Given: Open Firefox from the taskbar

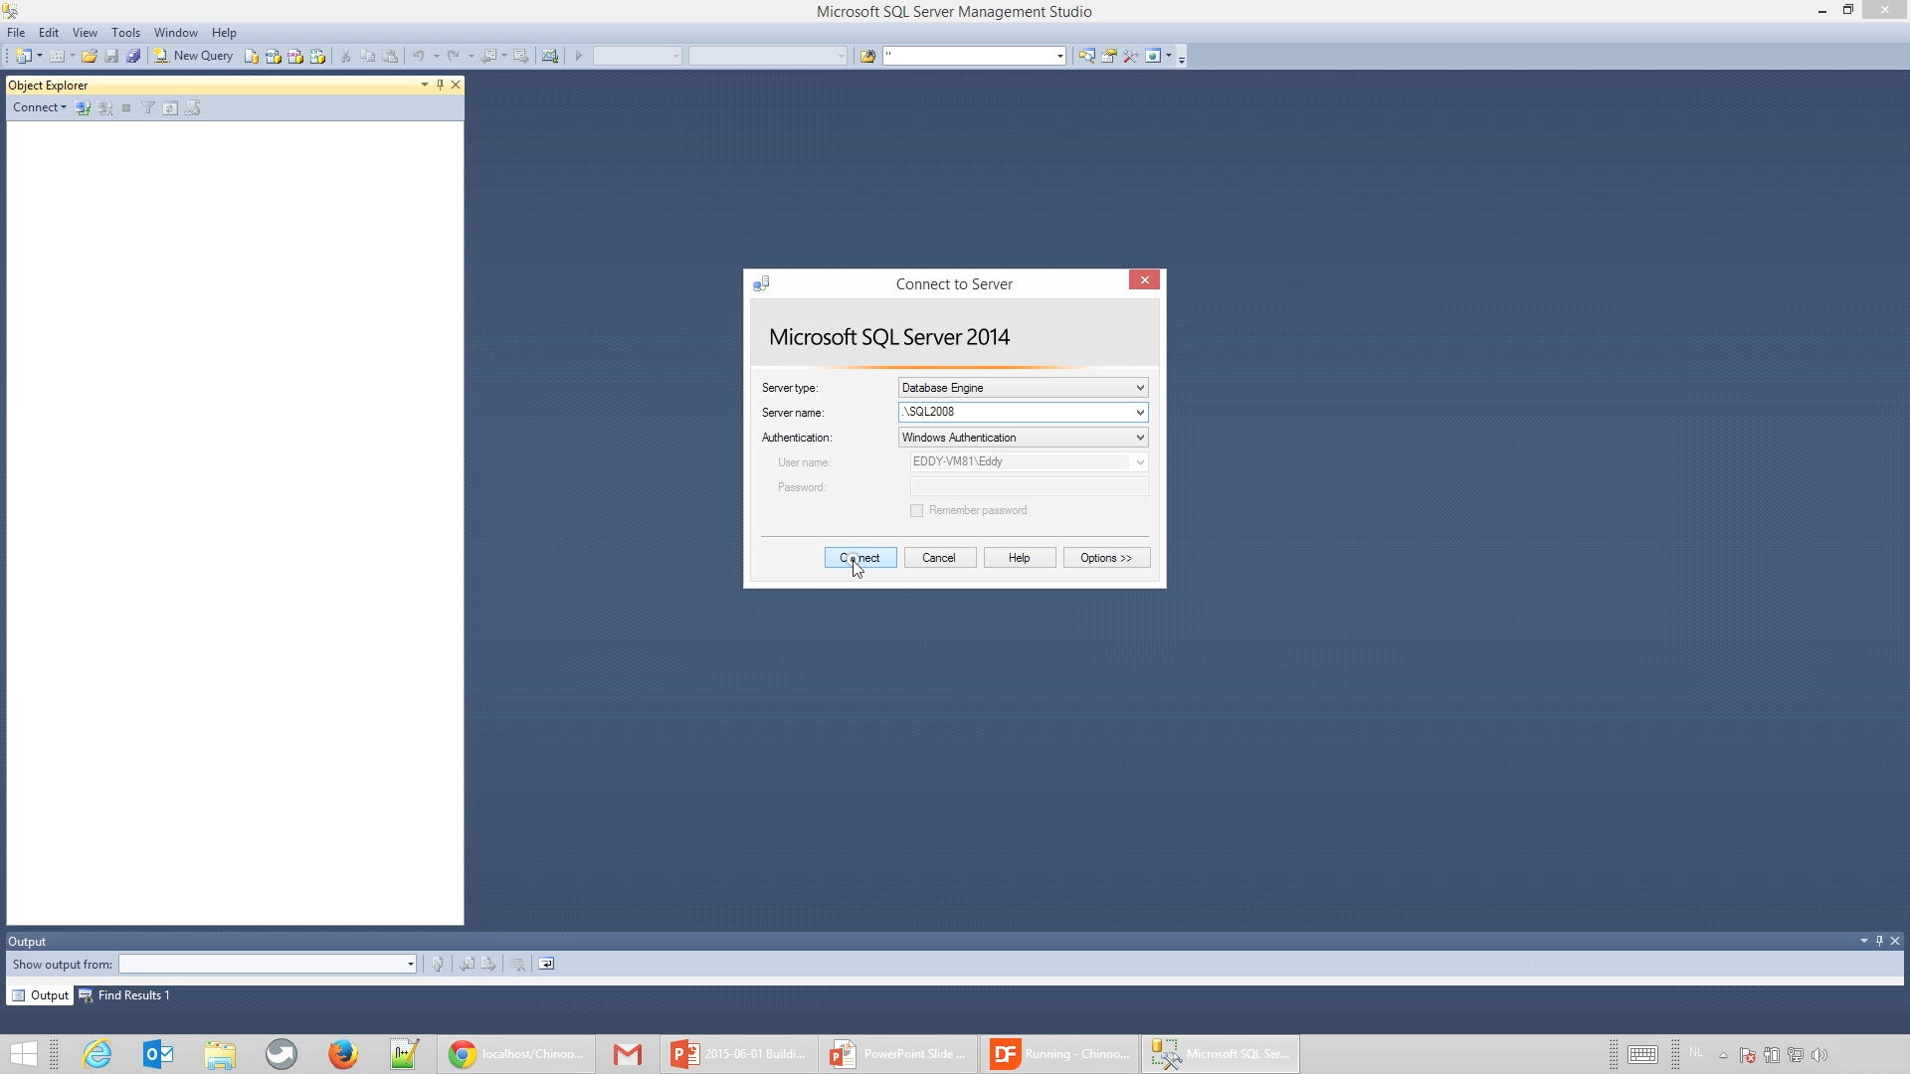Looking at the screenshot, I should point(342,1053).
